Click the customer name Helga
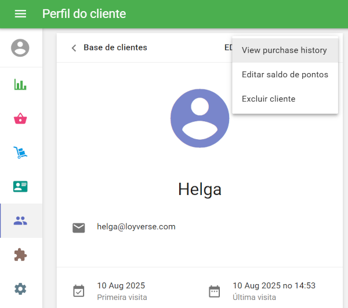Viewport: 348px width, 308px height. pyautogui.click(x=200, y=189)
